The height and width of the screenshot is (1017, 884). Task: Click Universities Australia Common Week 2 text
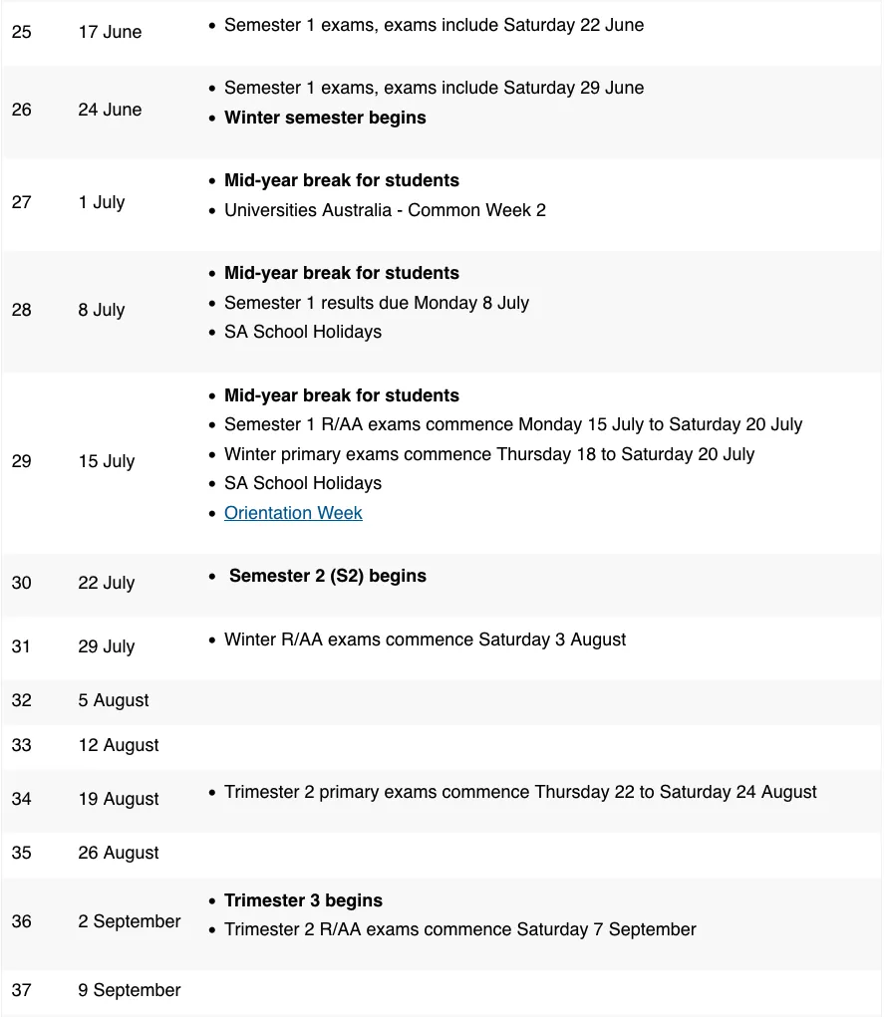[x=385, y=210]
